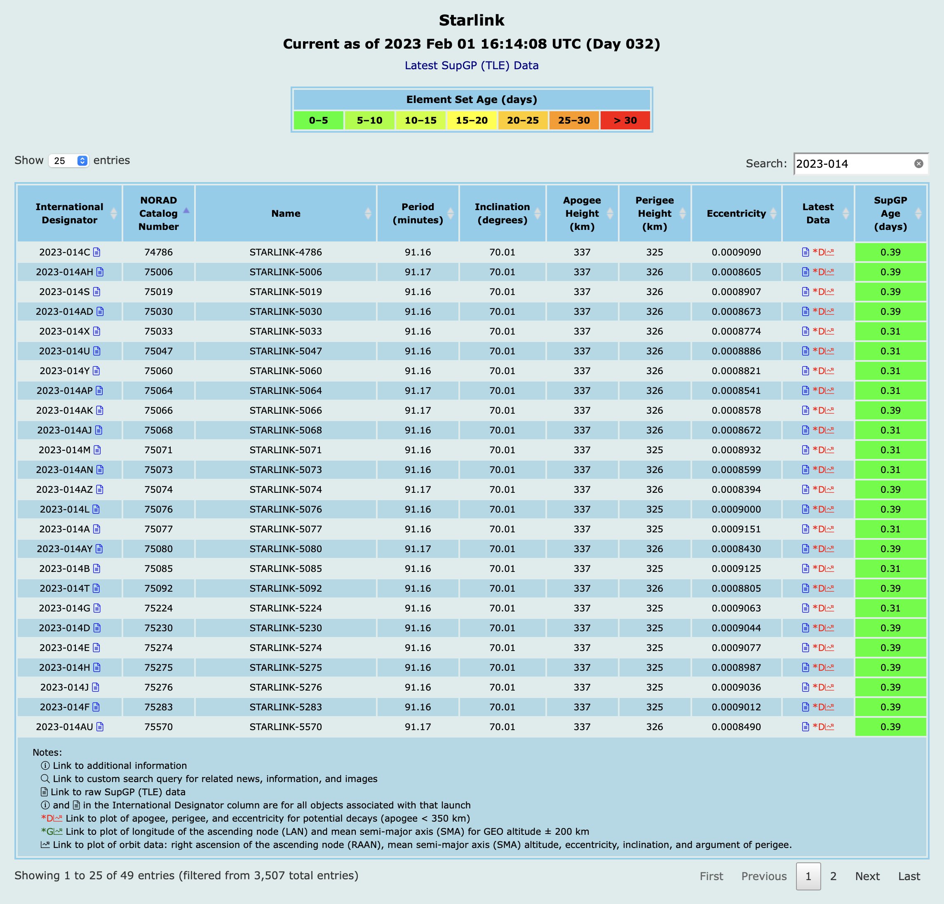This screenshot has height=904, width=944.
Task: Sort table by SupGP Age
Action: point(890,213)
